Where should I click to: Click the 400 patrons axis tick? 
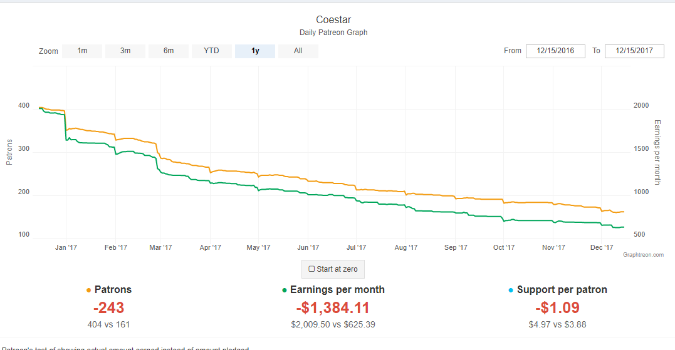point(24,106)
